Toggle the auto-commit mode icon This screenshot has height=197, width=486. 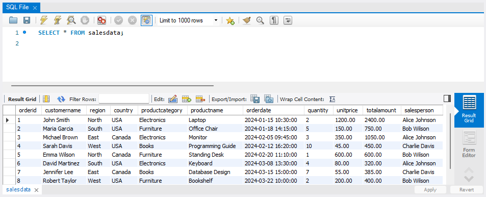tap(146, 20)
